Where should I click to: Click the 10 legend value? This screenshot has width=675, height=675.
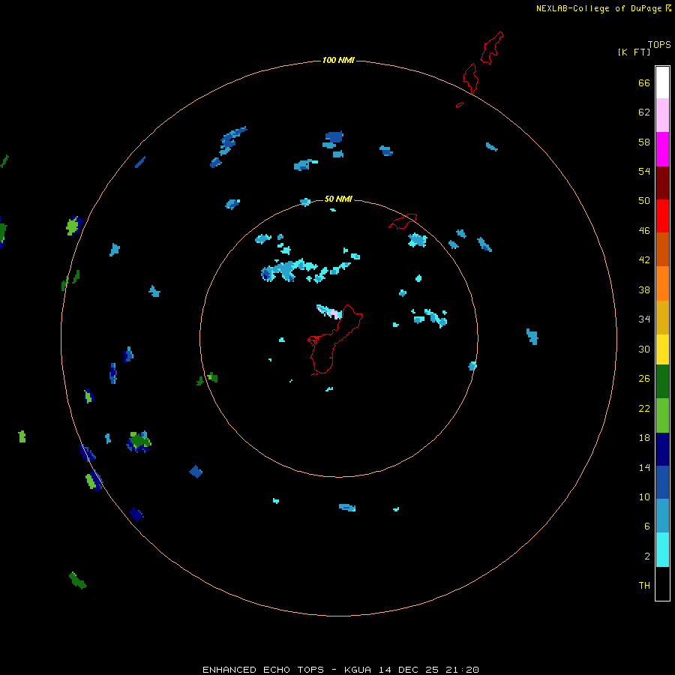pos(644,496)
